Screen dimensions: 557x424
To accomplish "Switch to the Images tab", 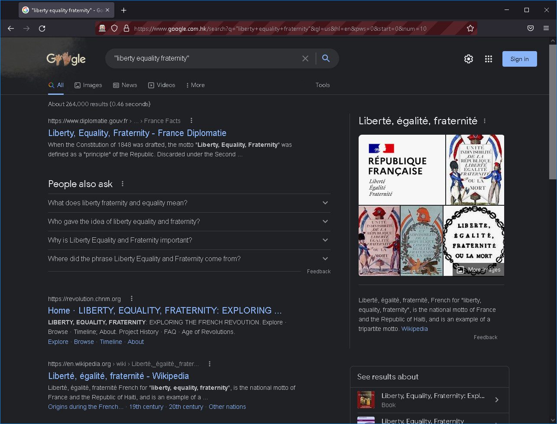I will [88, 85].
